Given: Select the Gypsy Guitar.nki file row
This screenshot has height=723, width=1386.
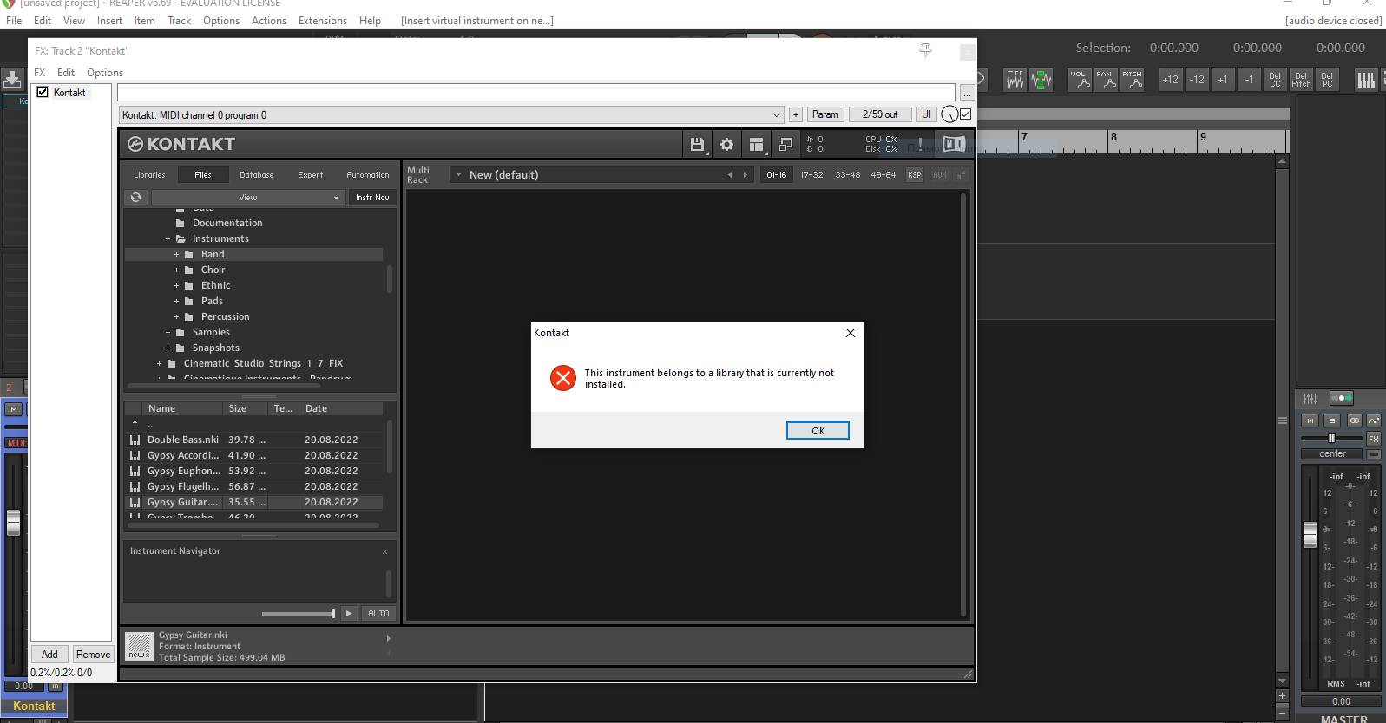Looking at the screenshot, I should pos(253,503).
